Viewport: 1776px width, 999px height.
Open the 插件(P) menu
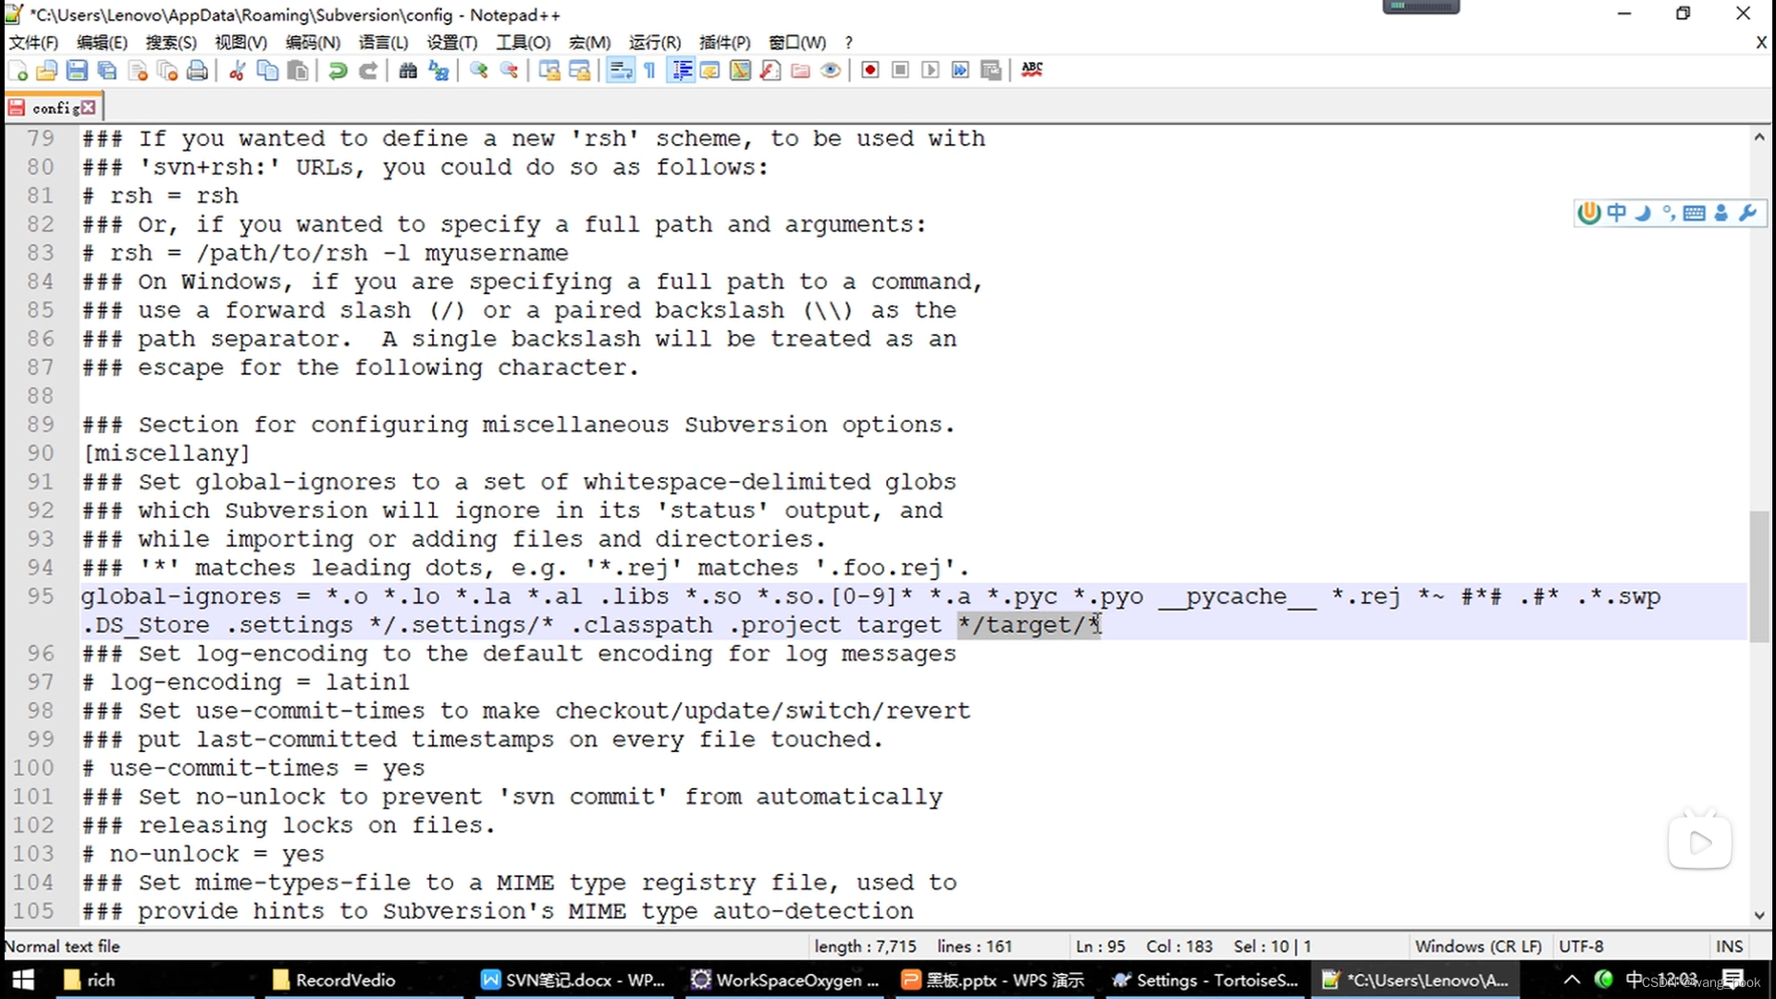pos(724,43)
